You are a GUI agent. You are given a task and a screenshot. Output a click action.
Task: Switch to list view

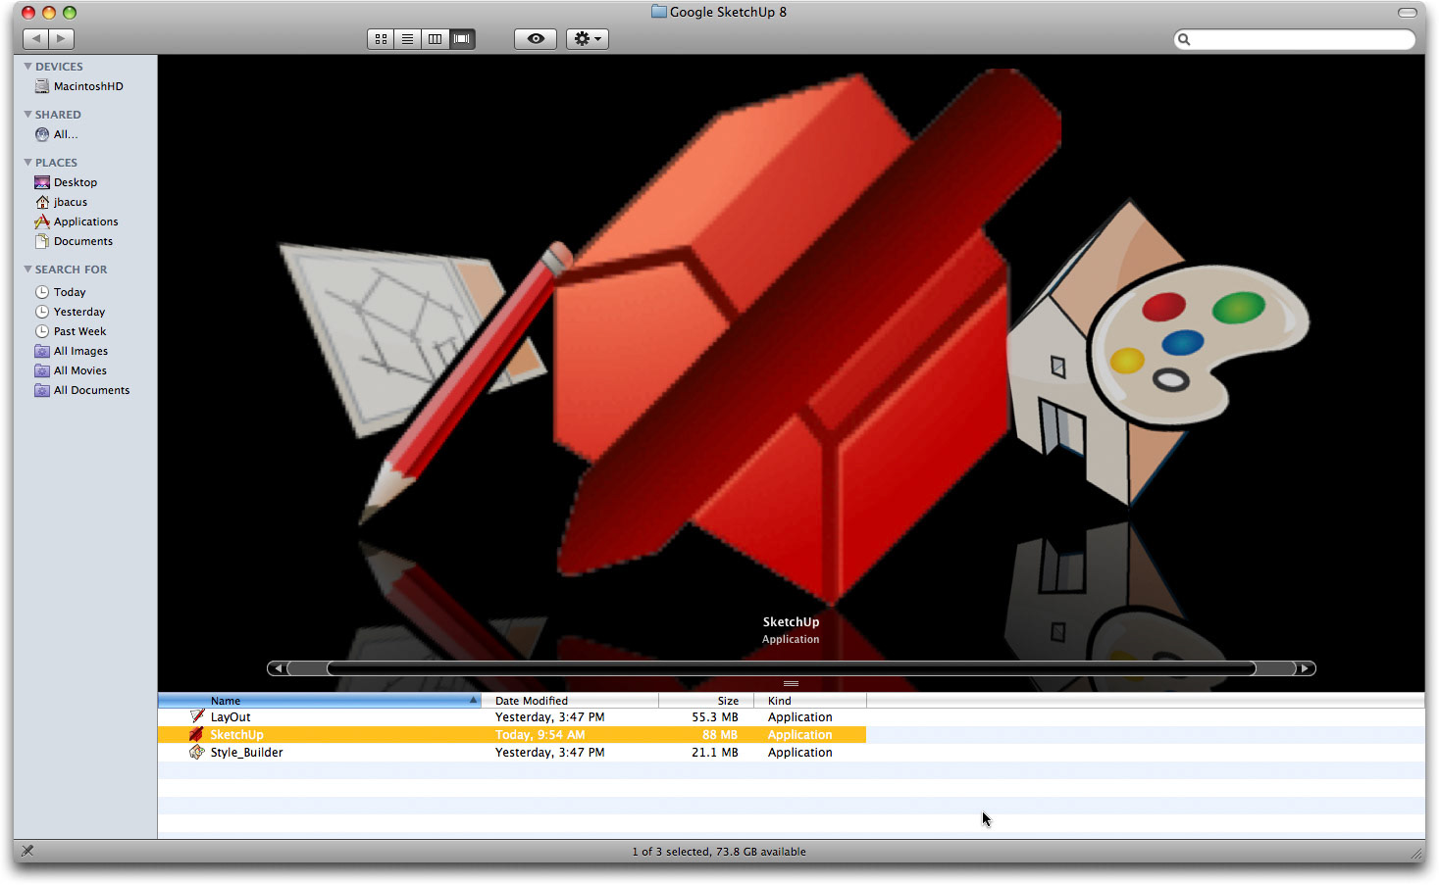[x=407, y=39]
